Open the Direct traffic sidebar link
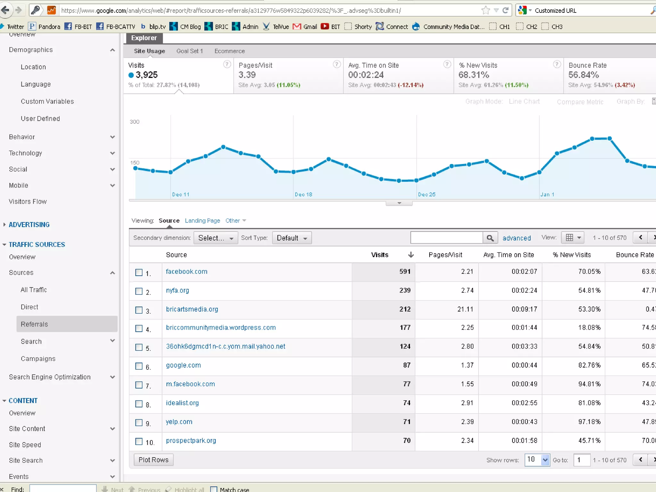 click(x=29, y=307)
